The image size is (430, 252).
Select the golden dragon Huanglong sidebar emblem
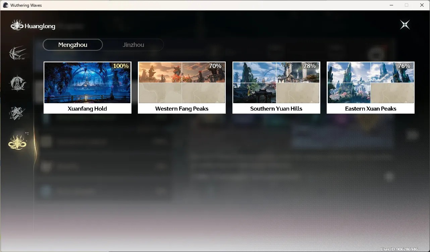[17, 142]
